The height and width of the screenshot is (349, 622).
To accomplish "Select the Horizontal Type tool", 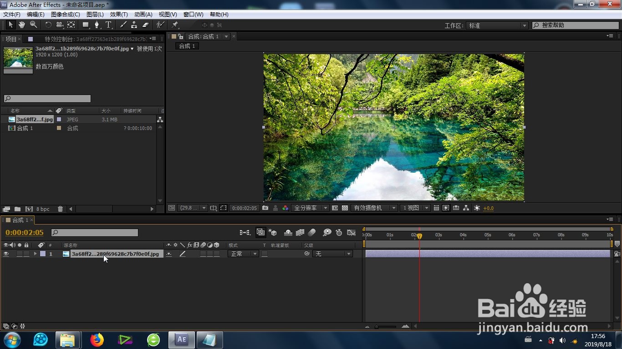I will point(108,25).
